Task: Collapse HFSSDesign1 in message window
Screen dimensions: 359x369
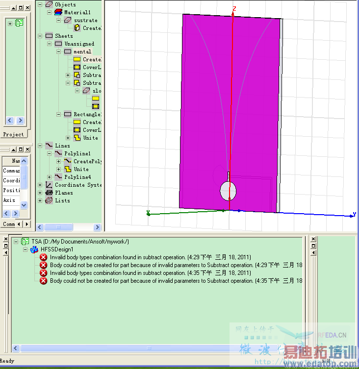Action: click(x=25, y=249)
